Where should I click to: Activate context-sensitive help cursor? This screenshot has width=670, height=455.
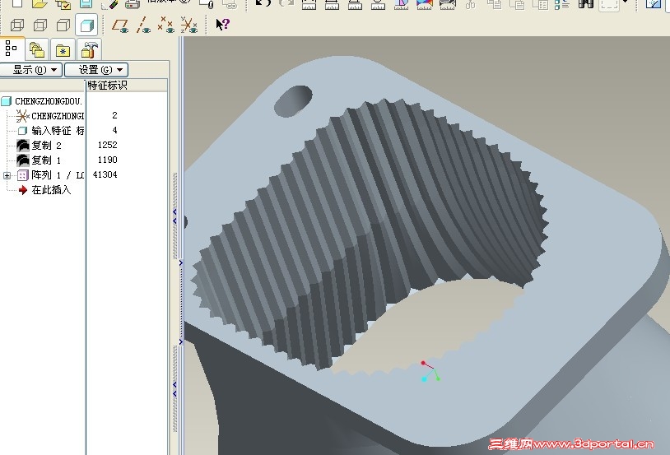(222, 25)
